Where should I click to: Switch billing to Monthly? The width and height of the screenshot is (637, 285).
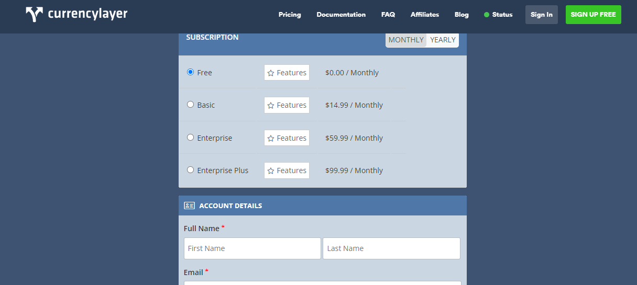406,40
